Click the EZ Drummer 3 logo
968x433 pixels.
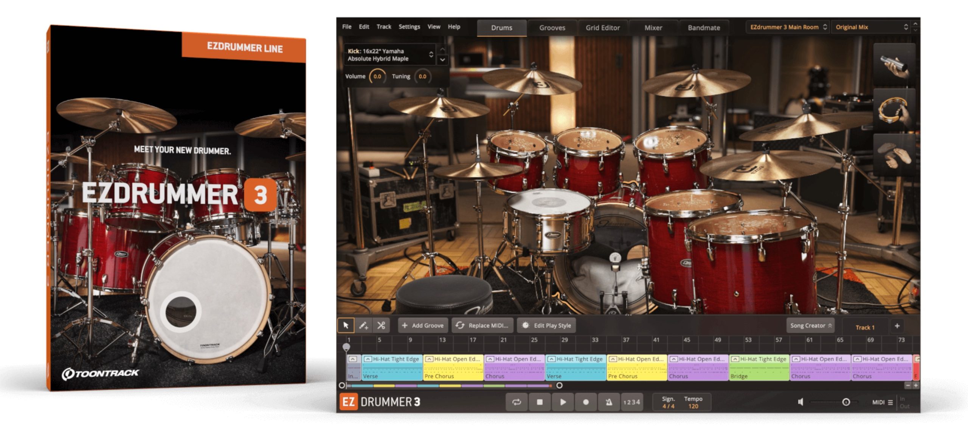380,402
